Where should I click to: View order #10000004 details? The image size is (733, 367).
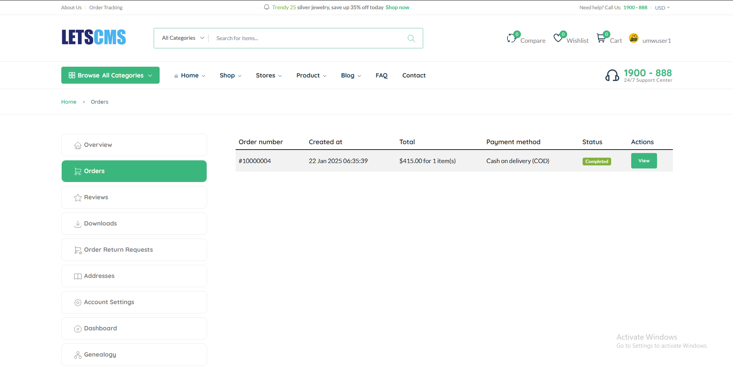644,161
